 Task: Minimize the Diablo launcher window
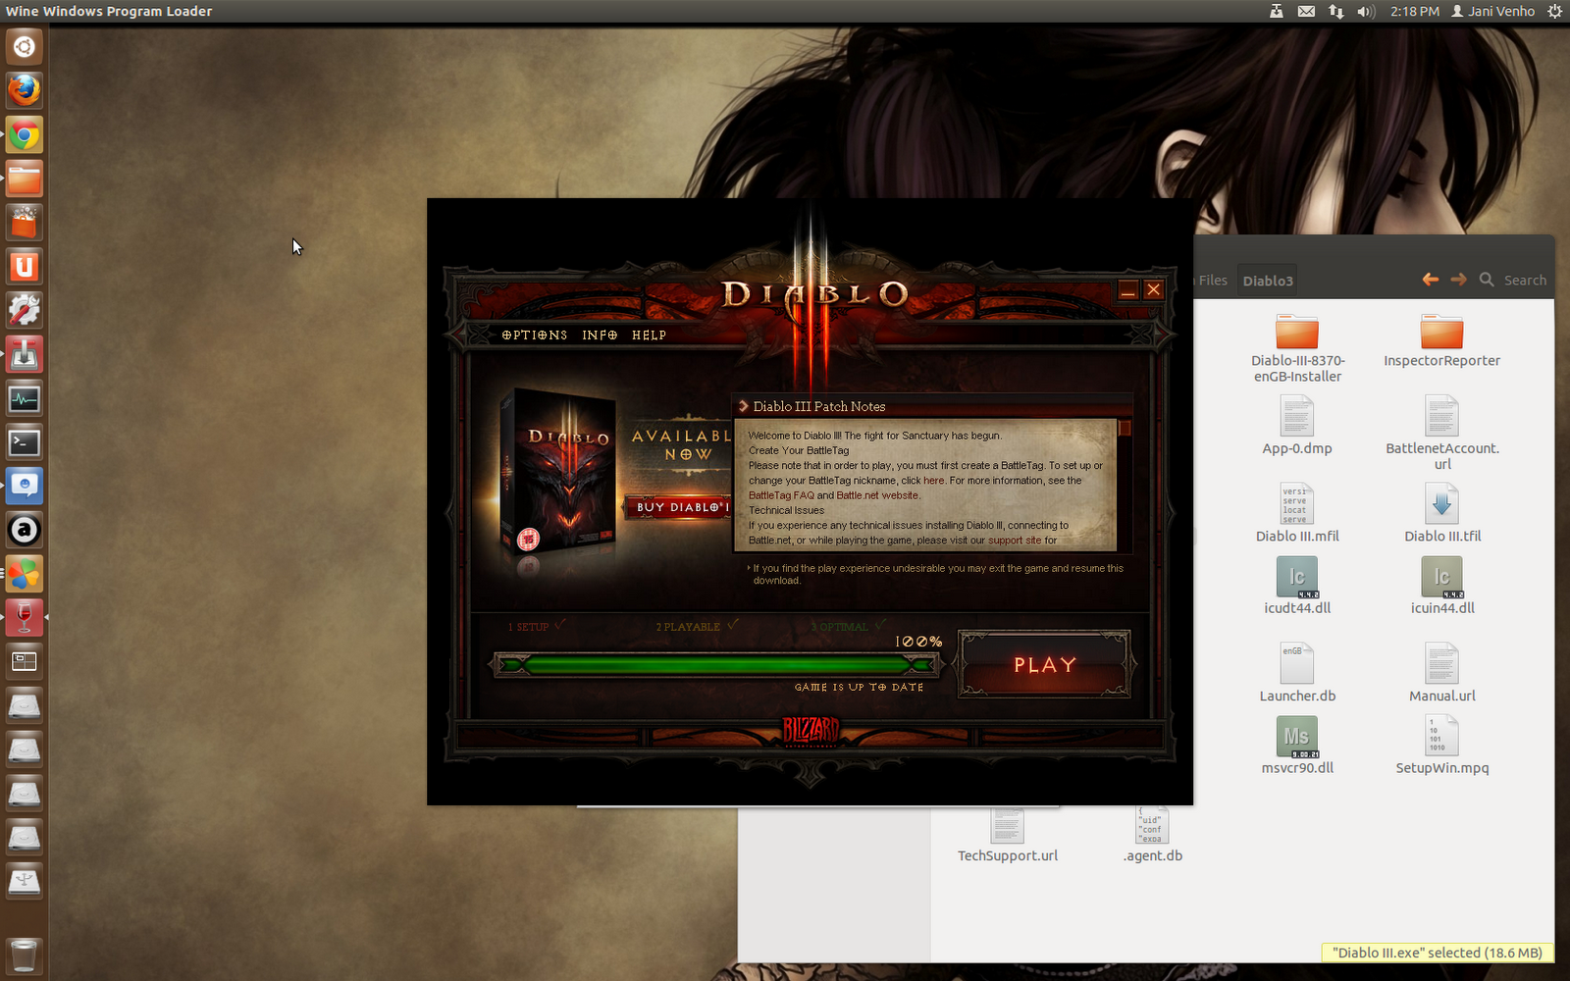point(1128,289)
